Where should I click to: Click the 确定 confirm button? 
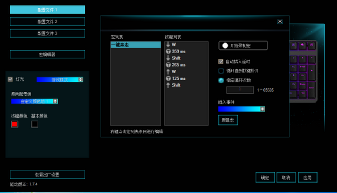coord(265,178)
